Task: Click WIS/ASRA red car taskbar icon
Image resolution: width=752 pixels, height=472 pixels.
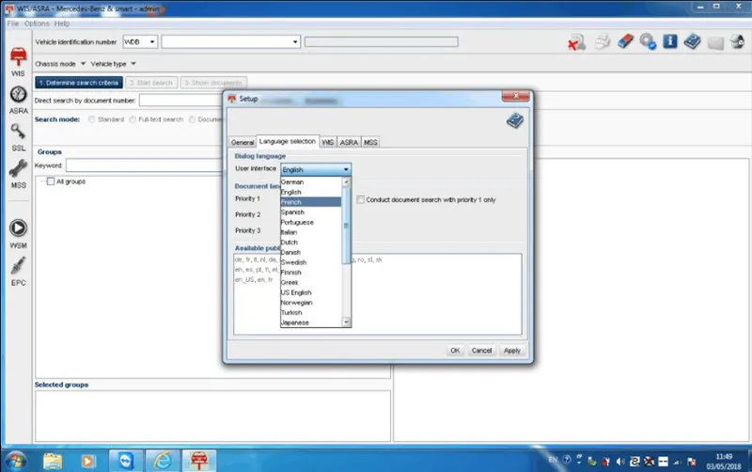Action: click(x=199, y=461)
